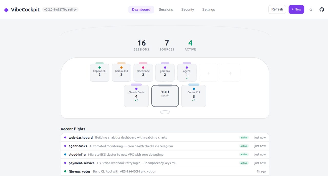The height and width of the screenshot is (176, 328).
Task: Select the Copilot CLI seat
Action: pyautogui.click(x=99, y=73)
